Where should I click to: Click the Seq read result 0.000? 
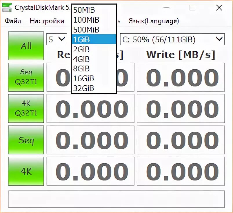coord(90,140)
